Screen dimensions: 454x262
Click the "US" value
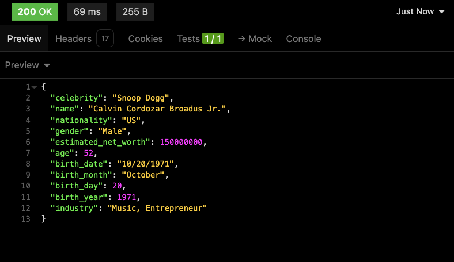131,120
